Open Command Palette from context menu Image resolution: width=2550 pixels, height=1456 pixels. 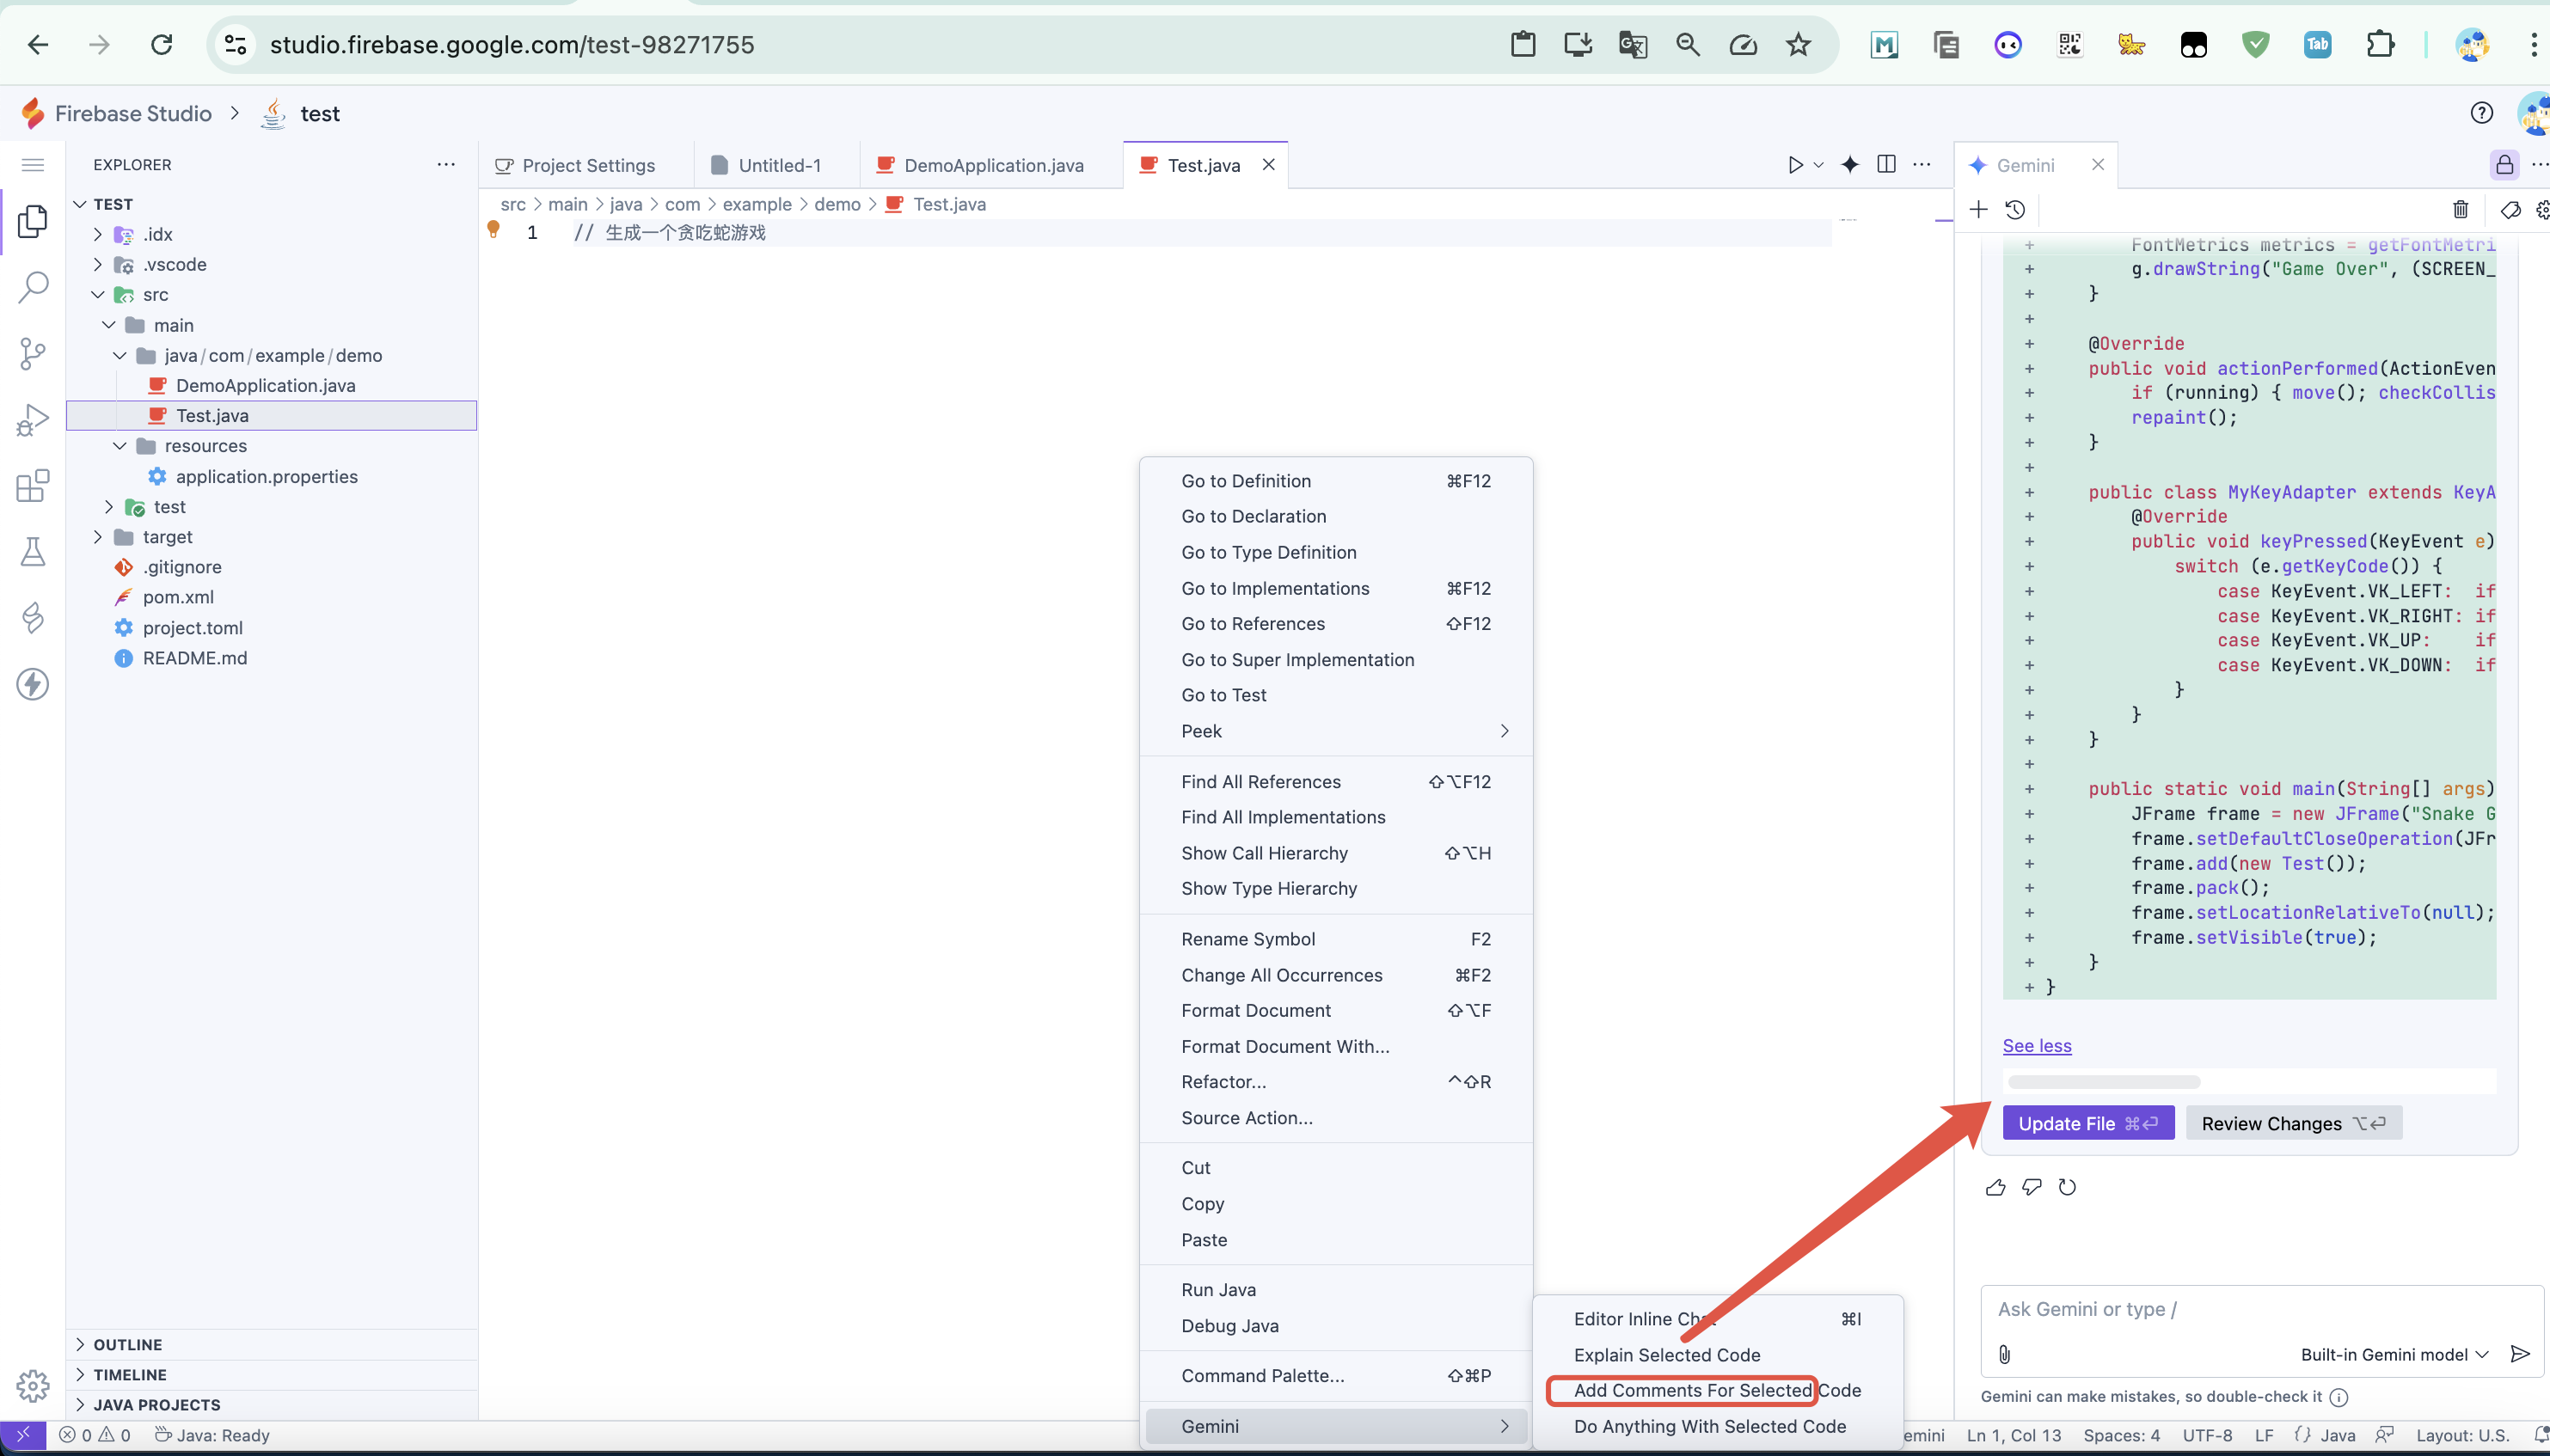point(1336,1376)
